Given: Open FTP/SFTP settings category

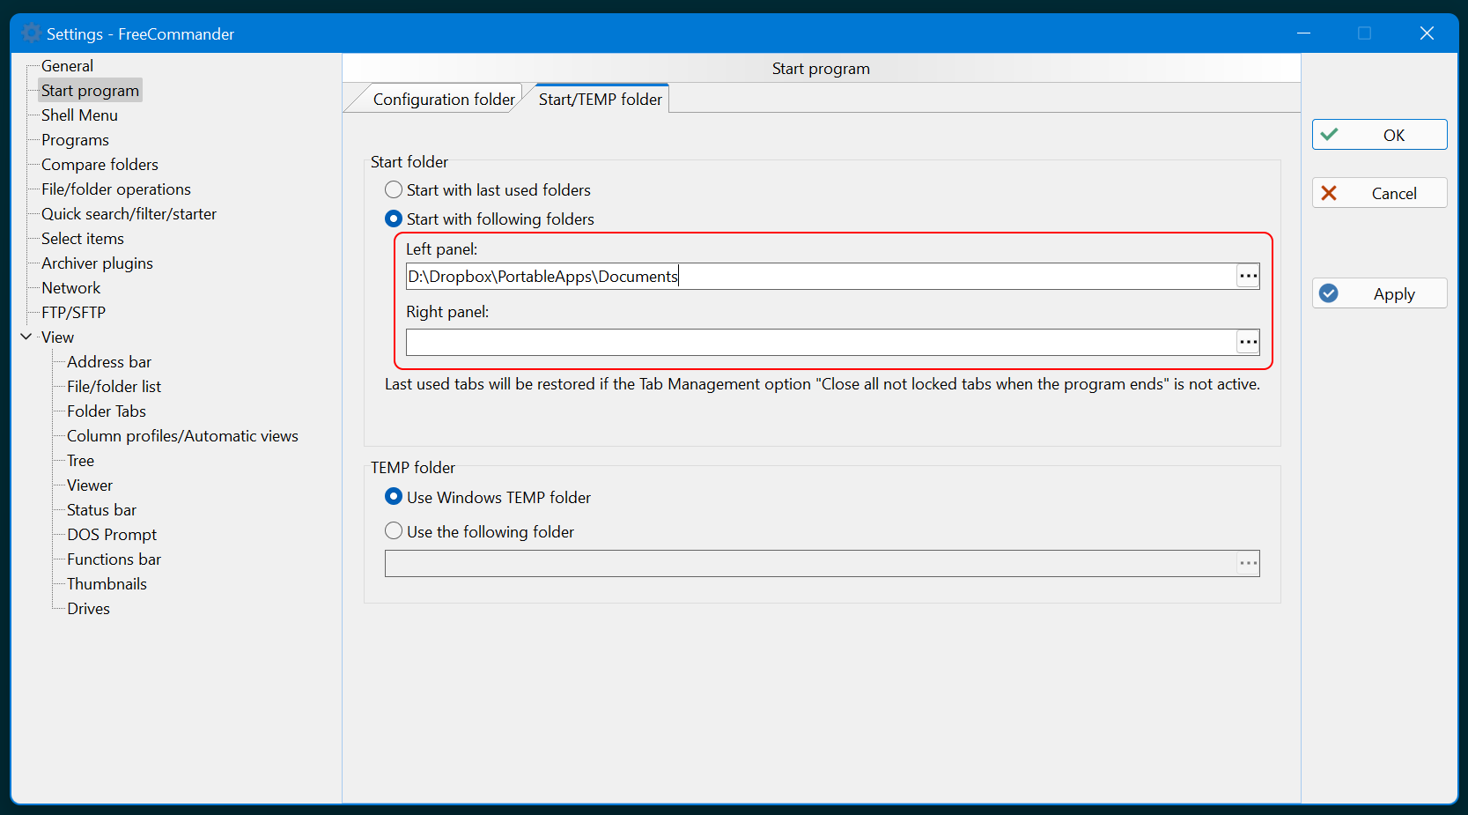Looking at the screenshot, I should pos(73,313).
